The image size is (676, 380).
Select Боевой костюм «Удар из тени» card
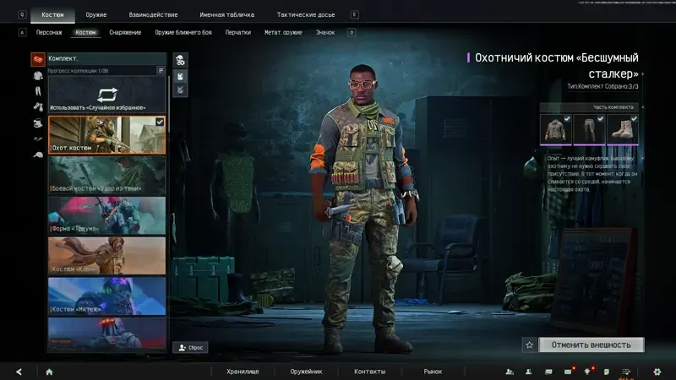(106, 176)
